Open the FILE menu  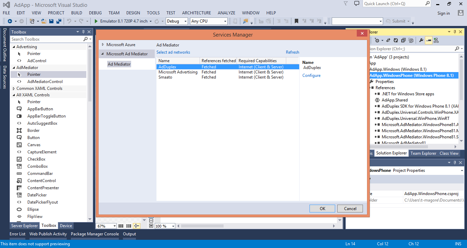7,13
